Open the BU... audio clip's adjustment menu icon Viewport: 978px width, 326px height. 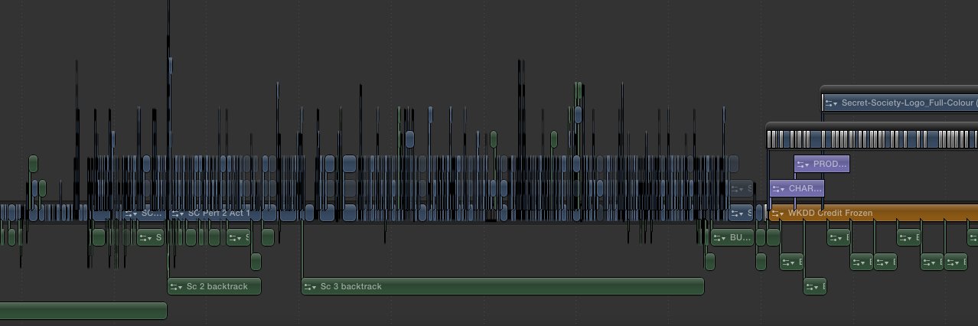click(720, 238)
